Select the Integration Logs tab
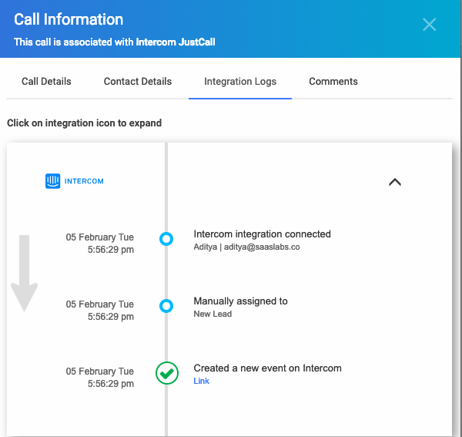 pyautogui.click(x=240, y=82)
